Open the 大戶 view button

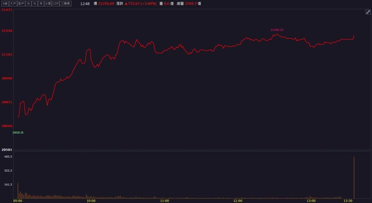pyautogui.click(x=13, y=3)
